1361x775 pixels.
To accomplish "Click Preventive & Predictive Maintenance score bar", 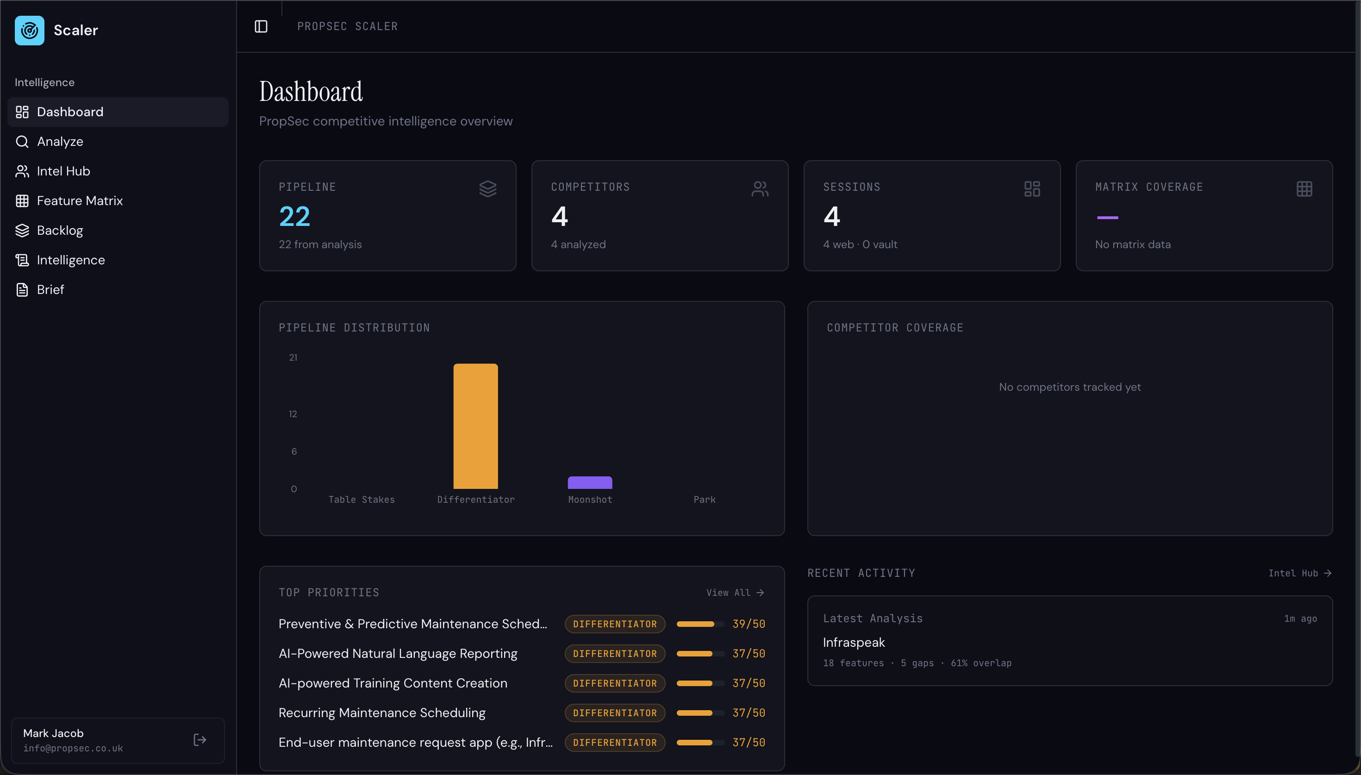I will pos(700,624).
